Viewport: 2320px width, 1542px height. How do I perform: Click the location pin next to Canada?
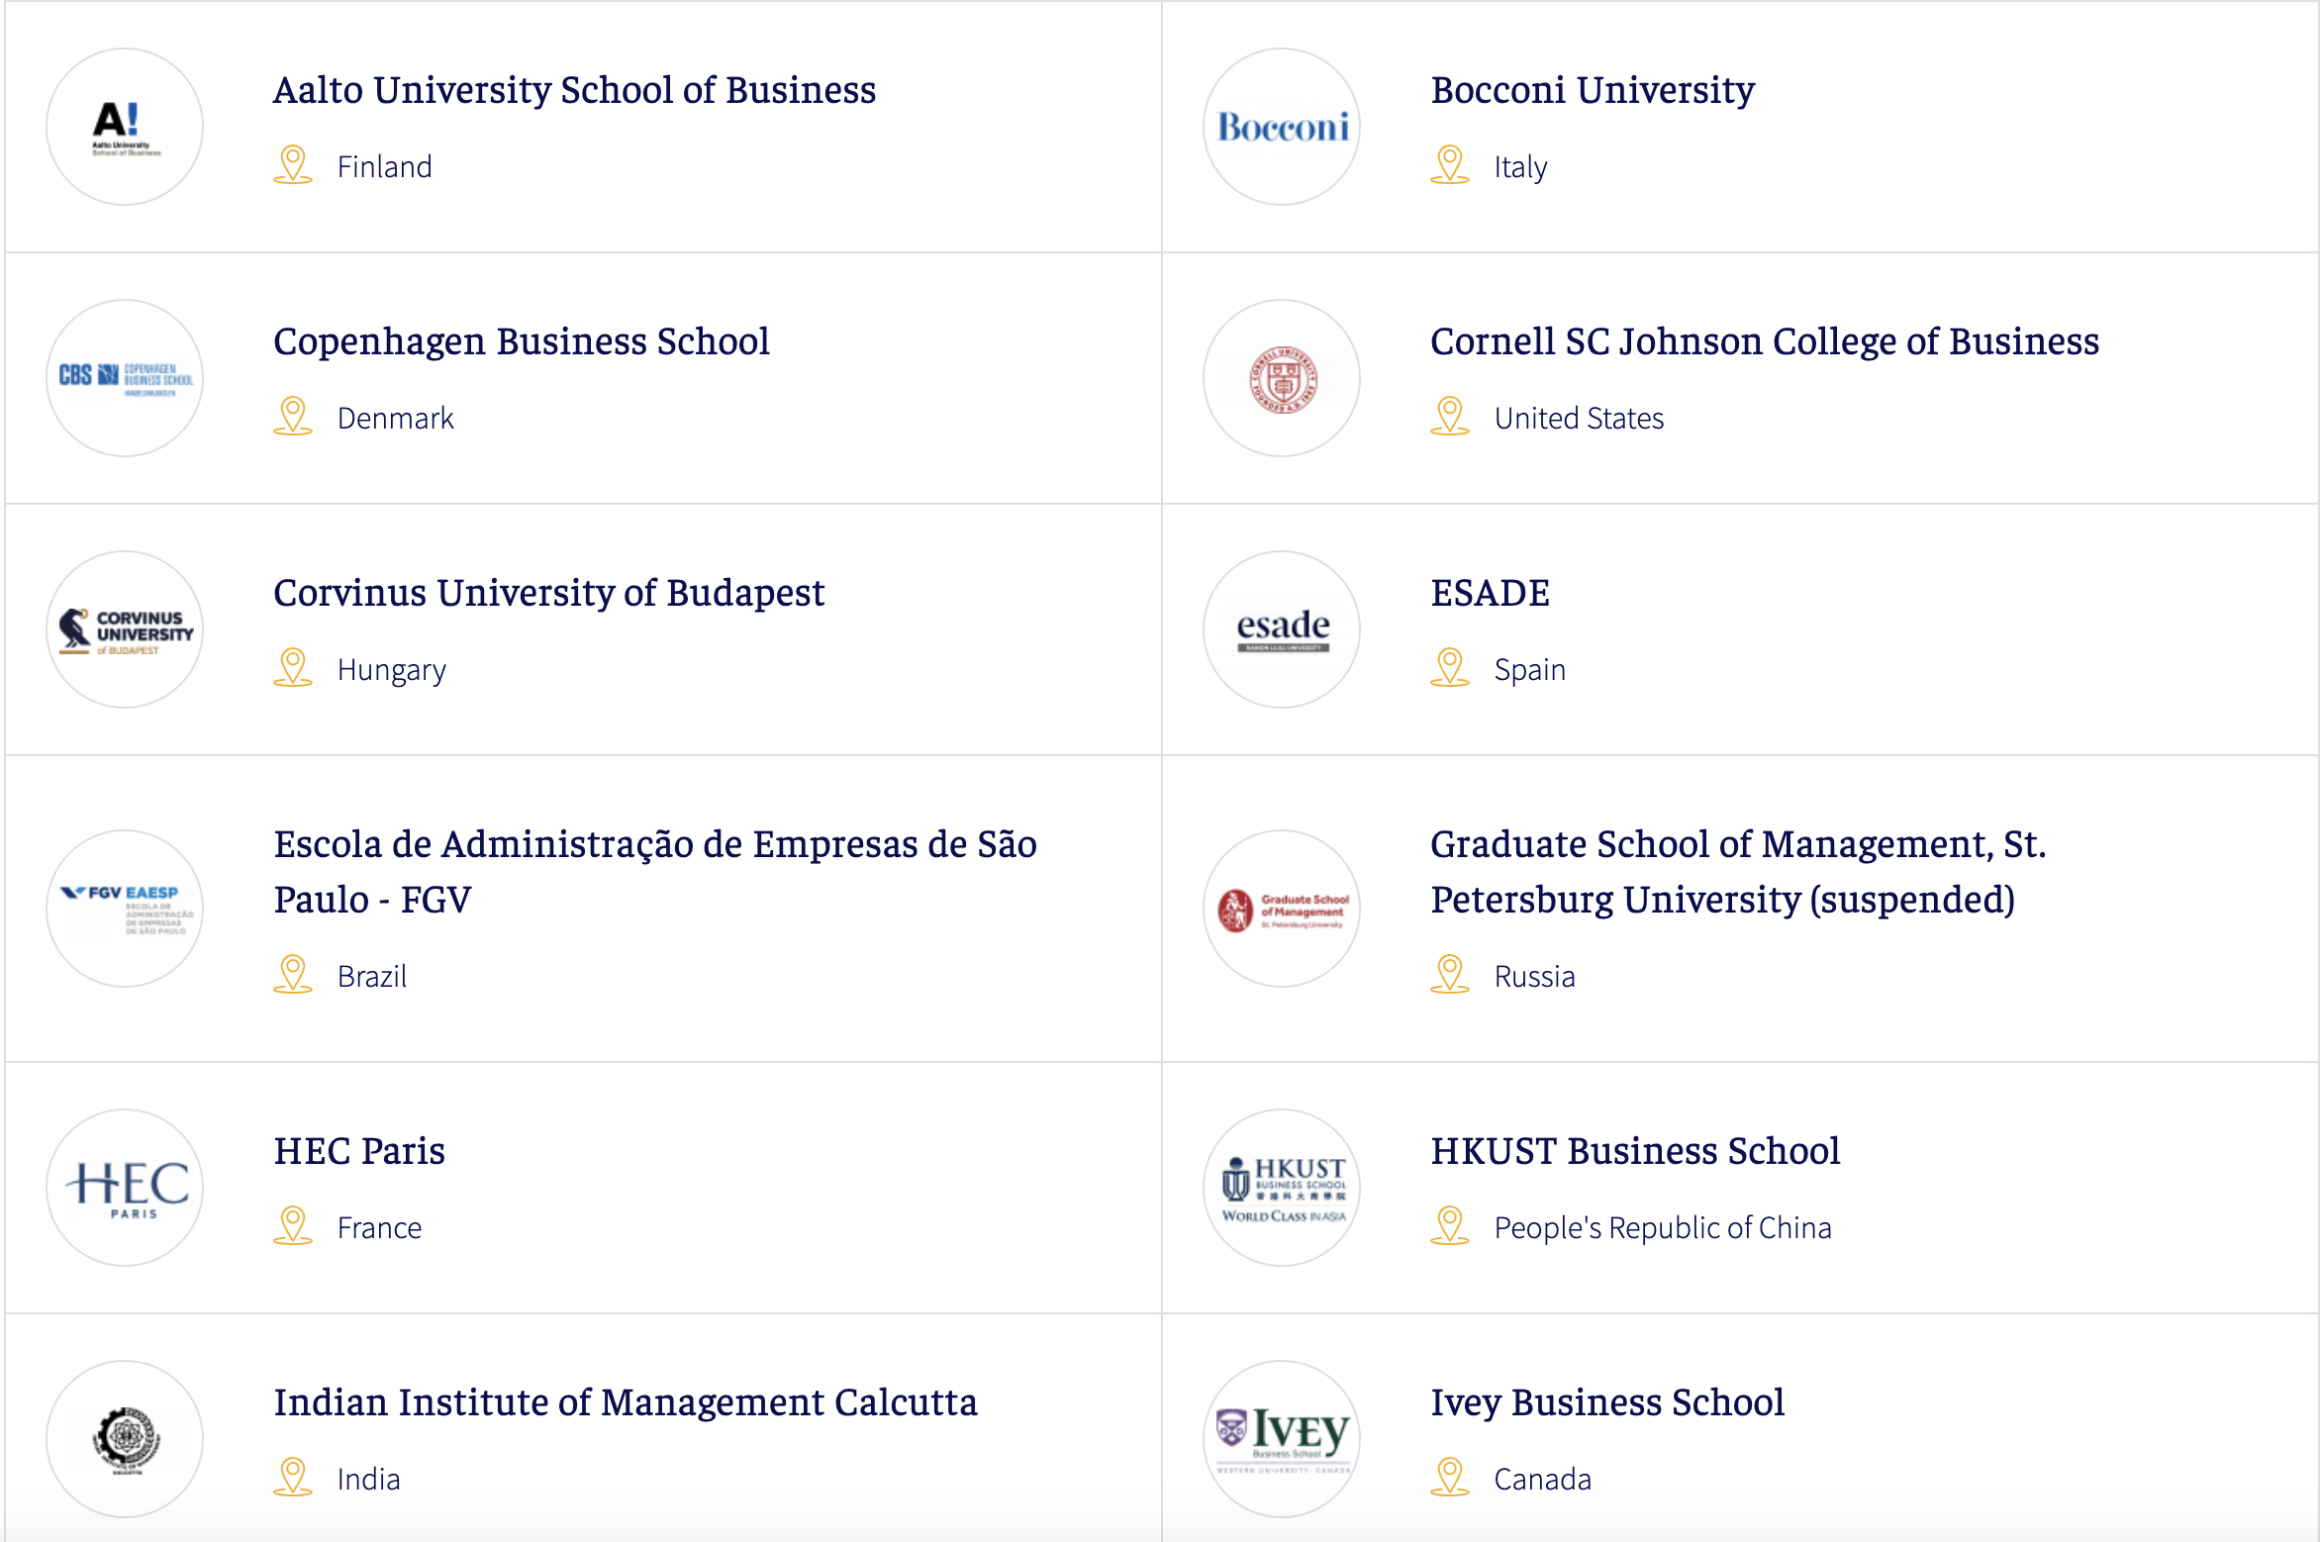tap(1450, 1477)
